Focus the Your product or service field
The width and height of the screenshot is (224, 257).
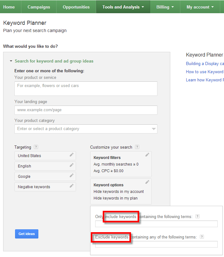(x=86, y=89)
